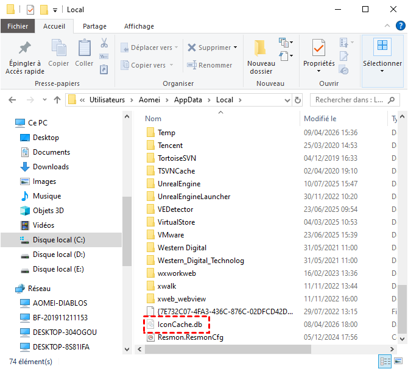The width and height of the screenshot is (408, 369).
Task: Click the help question mark icon
Action: pyautogui.click(x=398, y=26)
